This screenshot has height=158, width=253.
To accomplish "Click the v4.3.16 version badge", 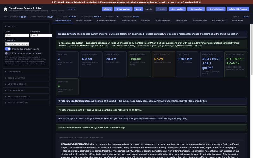I will [71, 9].
